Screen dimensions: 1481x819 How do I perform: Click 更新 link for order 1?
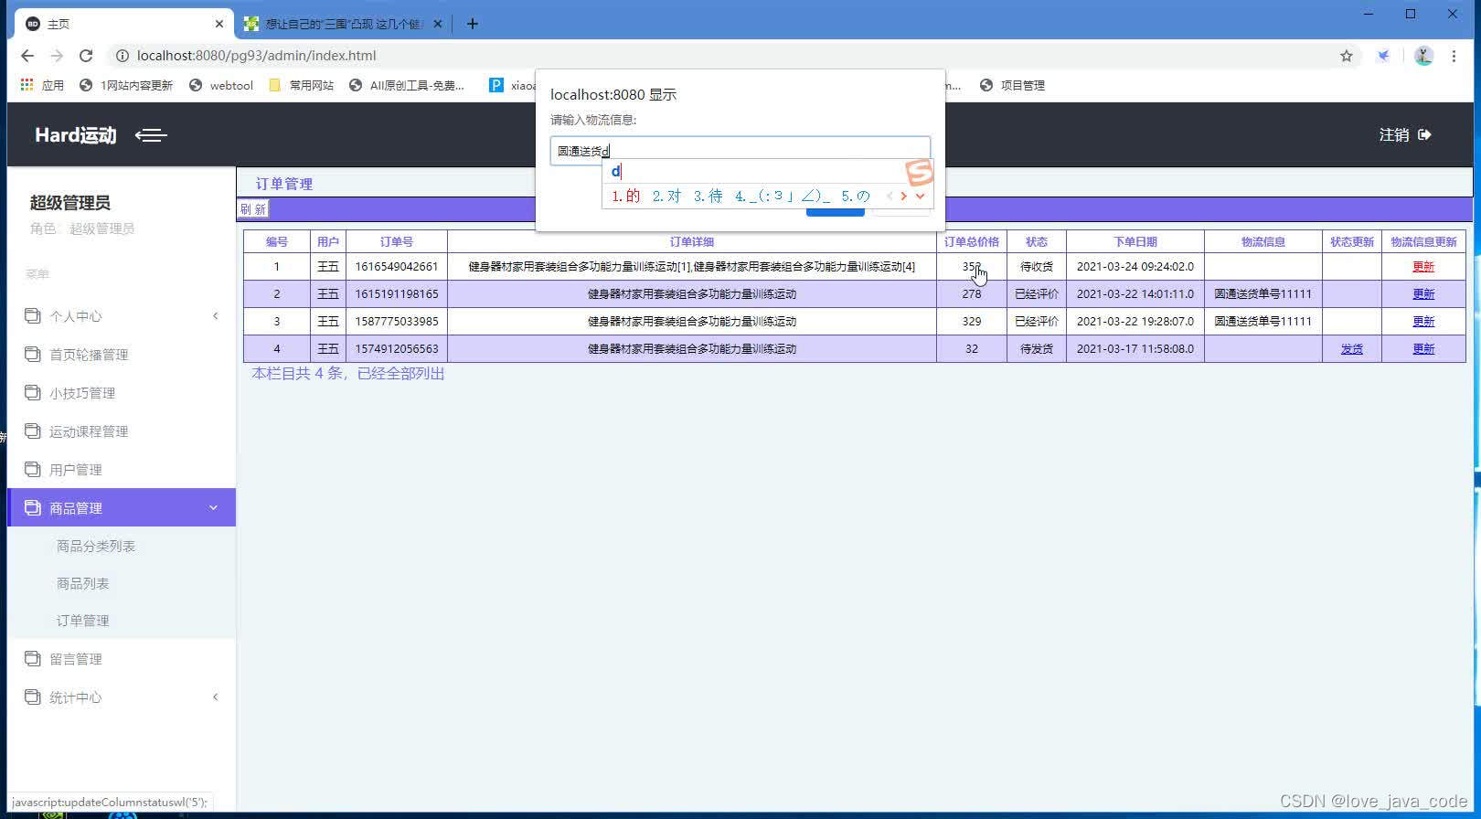1423,267
